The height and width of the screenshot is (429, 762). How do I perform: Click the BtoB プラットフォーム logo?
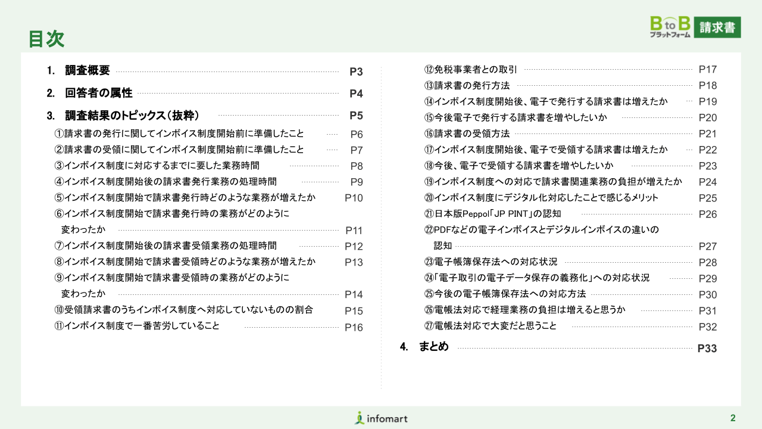coord(670,27)
